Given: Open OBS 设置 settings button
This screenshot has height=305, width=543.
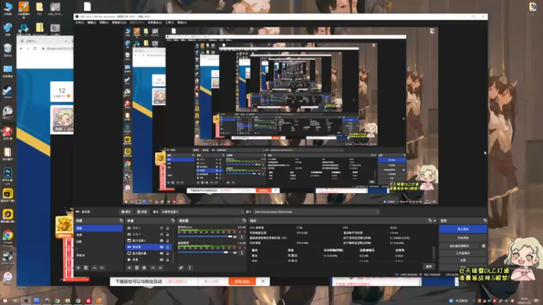Looking at the screenshot, I should [463, 260].
